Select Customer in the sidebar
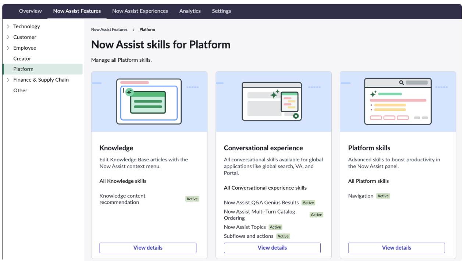This screenshot has height=261, width=467. [25, 37]
